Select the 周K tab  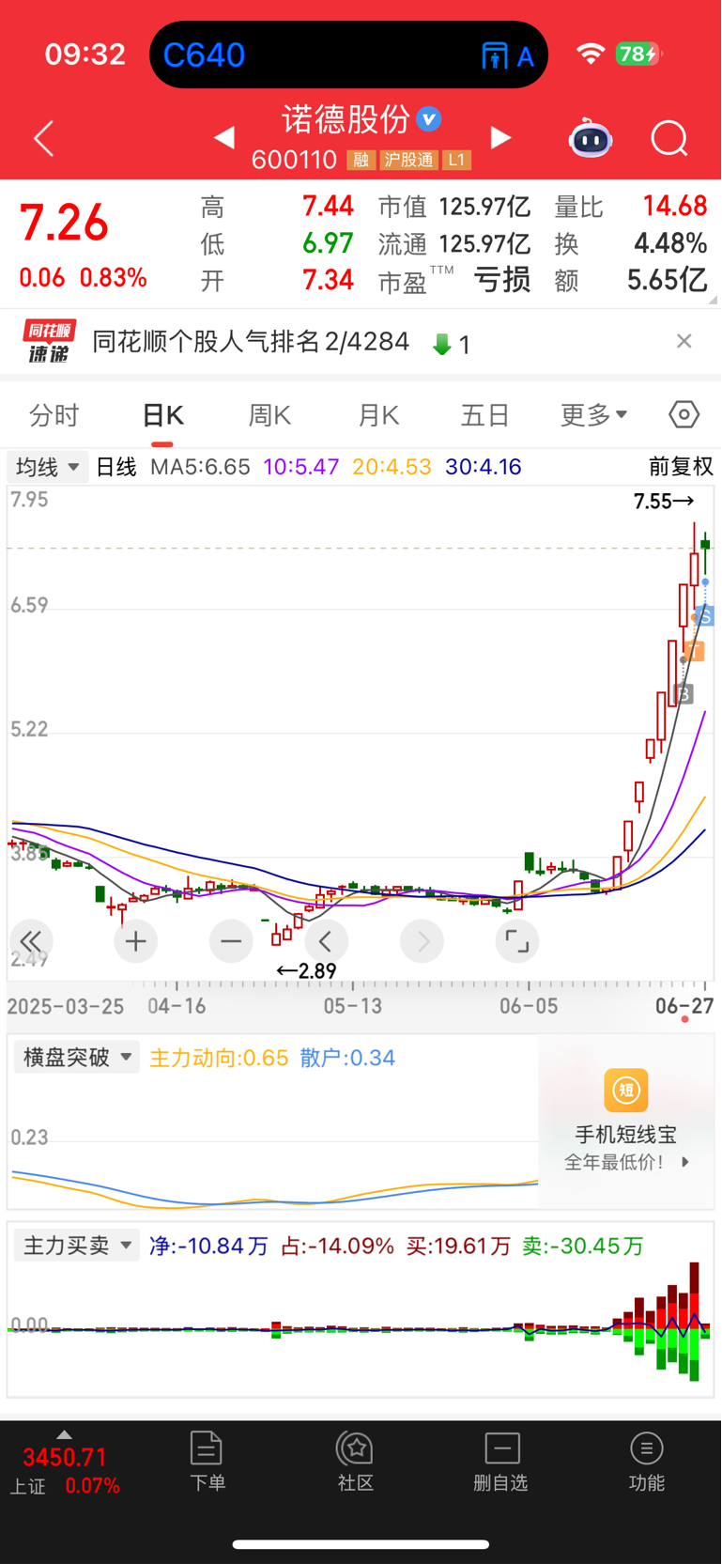[269, 415]
